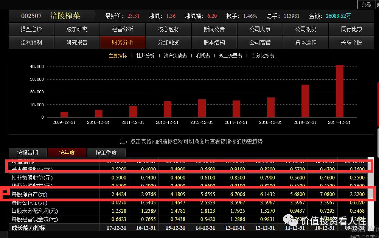Screen dimensions: 379x238
Task: Click the 2013-12-31 chart bar
Action: click(x=202, y=108)
